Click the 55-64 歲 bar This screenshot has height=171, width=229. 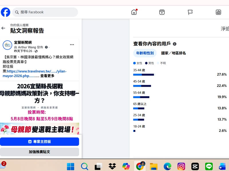coord(141,97)
